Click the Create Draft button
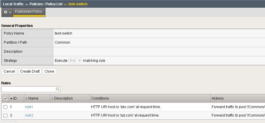Screen dimensions: 265x123 point(30,71)
